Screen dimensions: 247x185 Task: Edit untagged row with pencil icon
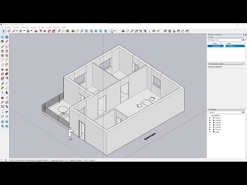tap(243, 46)
